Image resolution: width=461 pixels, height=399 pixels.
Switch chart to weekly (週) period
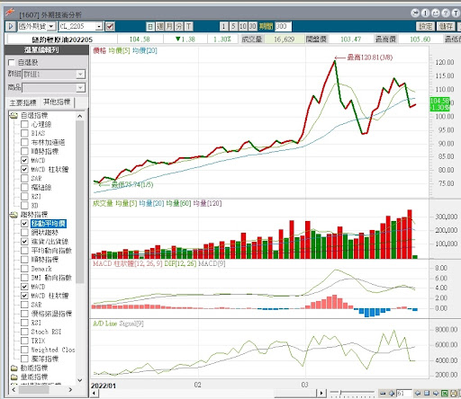160,27
